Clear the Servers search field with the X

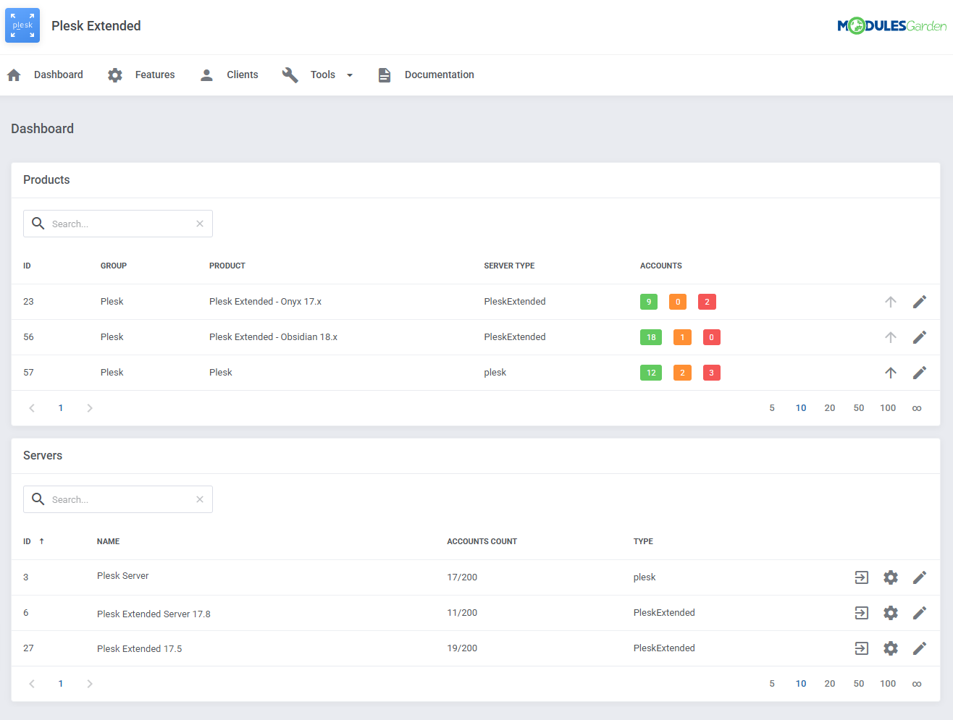pyautogui.click(x=200, y=499)
